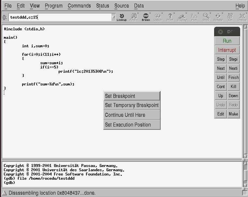
Task: Click the Lookup toolbar icon
Action: point(122,17)
